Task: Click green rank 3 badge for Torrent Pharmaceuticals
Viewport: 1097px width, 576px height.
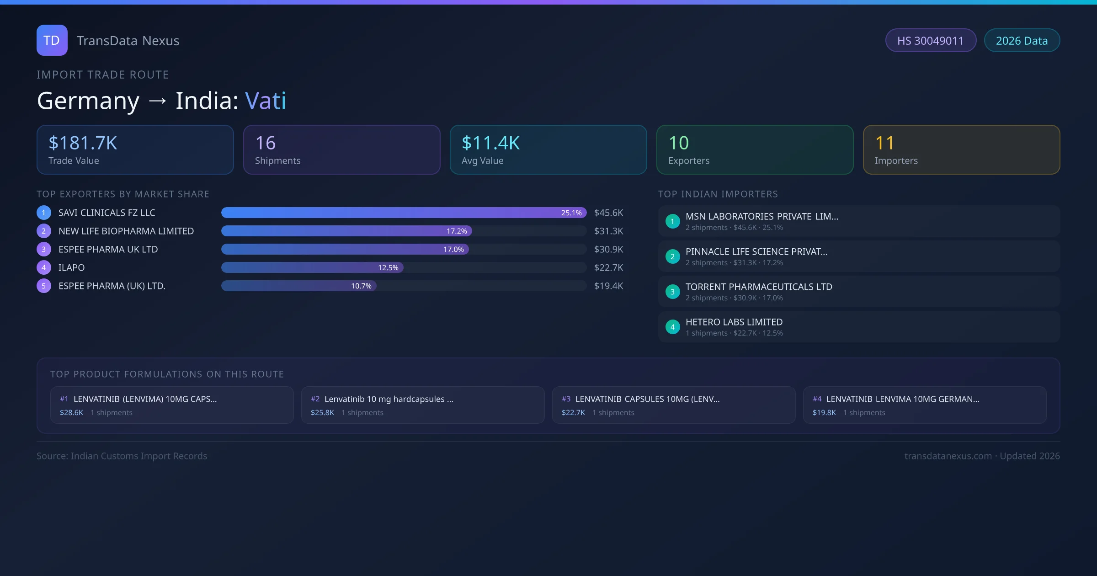Action: tap(672, 292)
